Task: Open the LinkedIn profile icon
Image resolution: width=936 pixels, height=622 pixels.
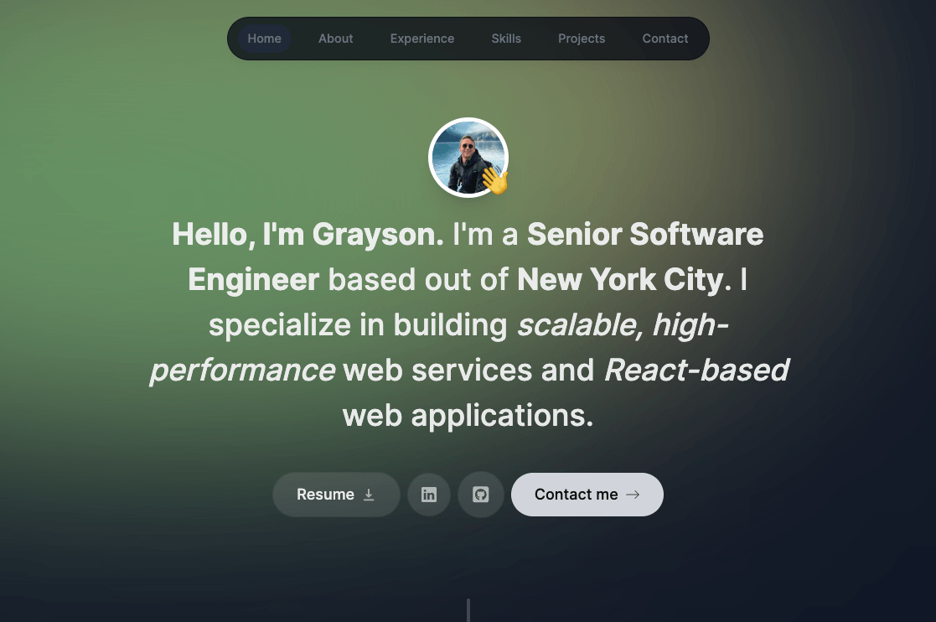Action: pyautogui.click(x=429, y=495)
